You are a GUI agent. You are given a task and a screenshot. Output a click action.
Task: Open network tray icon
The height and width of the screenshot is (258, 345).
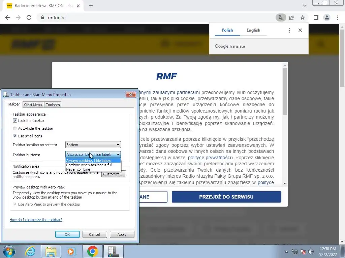click(294, 252)
